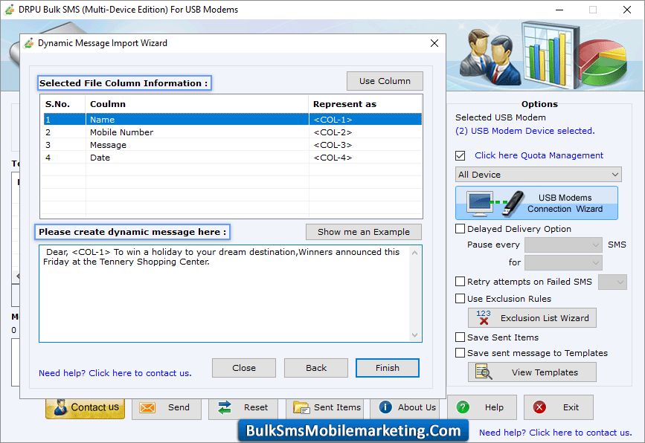Click the USB Modems Connection Wizard icon
Screen dimensions: 645x443
[x=495, y=204]
